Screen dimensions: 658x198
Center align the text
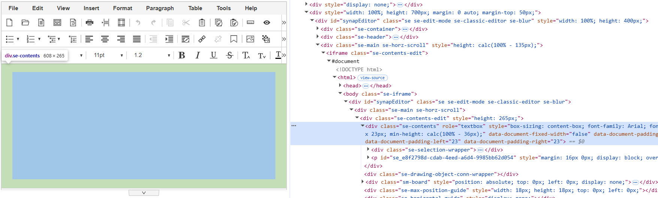point(105,39)
